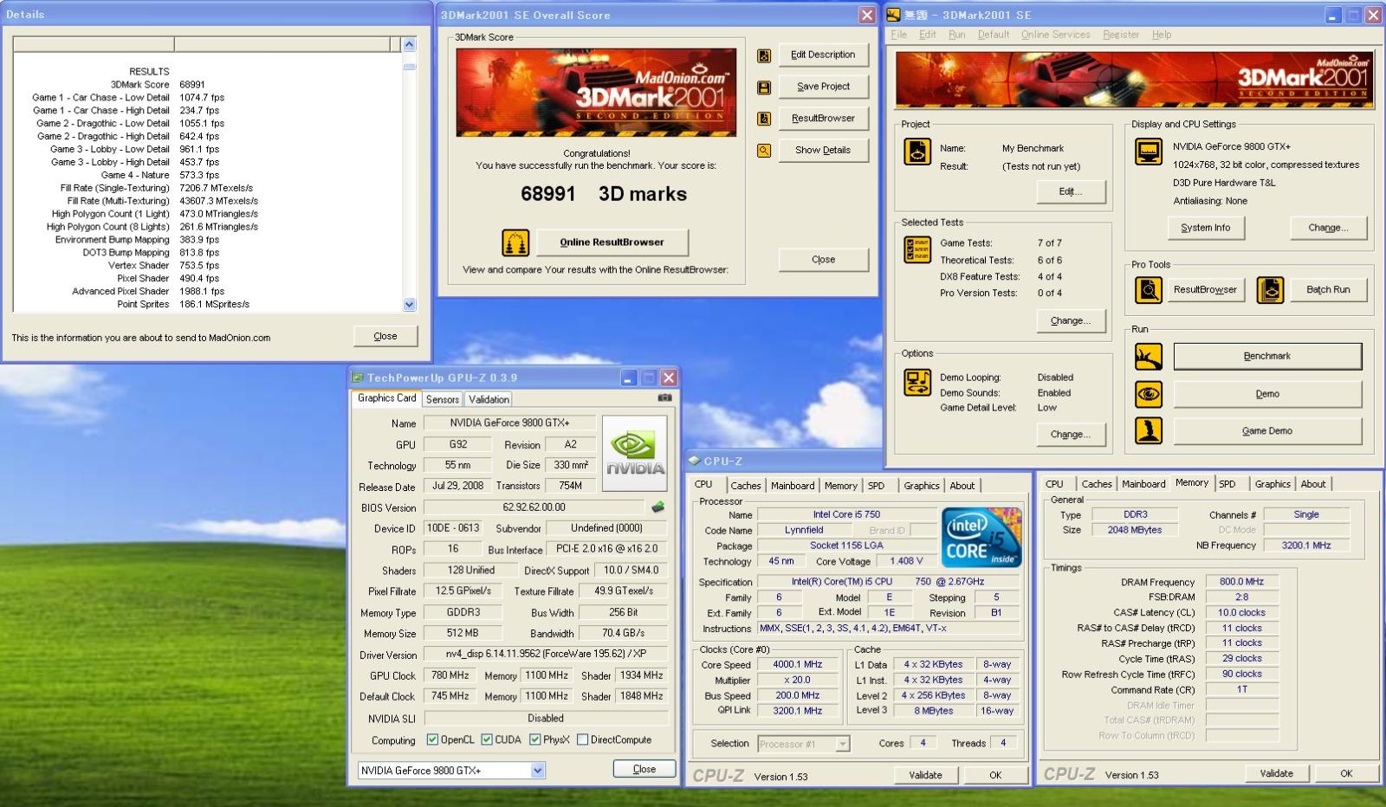
Task: Open Graphics tab in left CPU-Z window
Action: tap(922, 486)
